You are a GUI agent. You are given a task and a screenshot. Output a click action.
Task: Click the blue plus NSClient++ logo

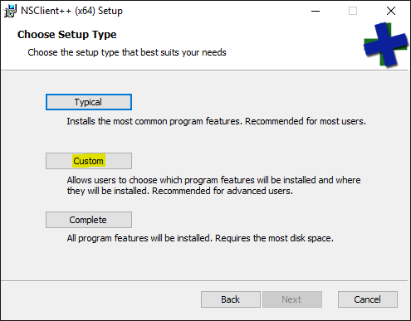[x=385, y=45]
